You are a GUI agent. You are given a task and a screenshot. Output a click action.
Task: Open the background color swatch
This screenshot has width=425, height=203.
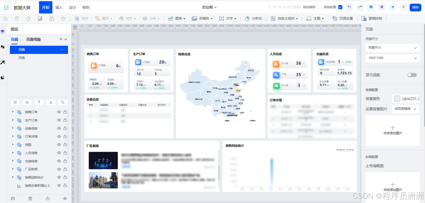[x=397, y=98]
